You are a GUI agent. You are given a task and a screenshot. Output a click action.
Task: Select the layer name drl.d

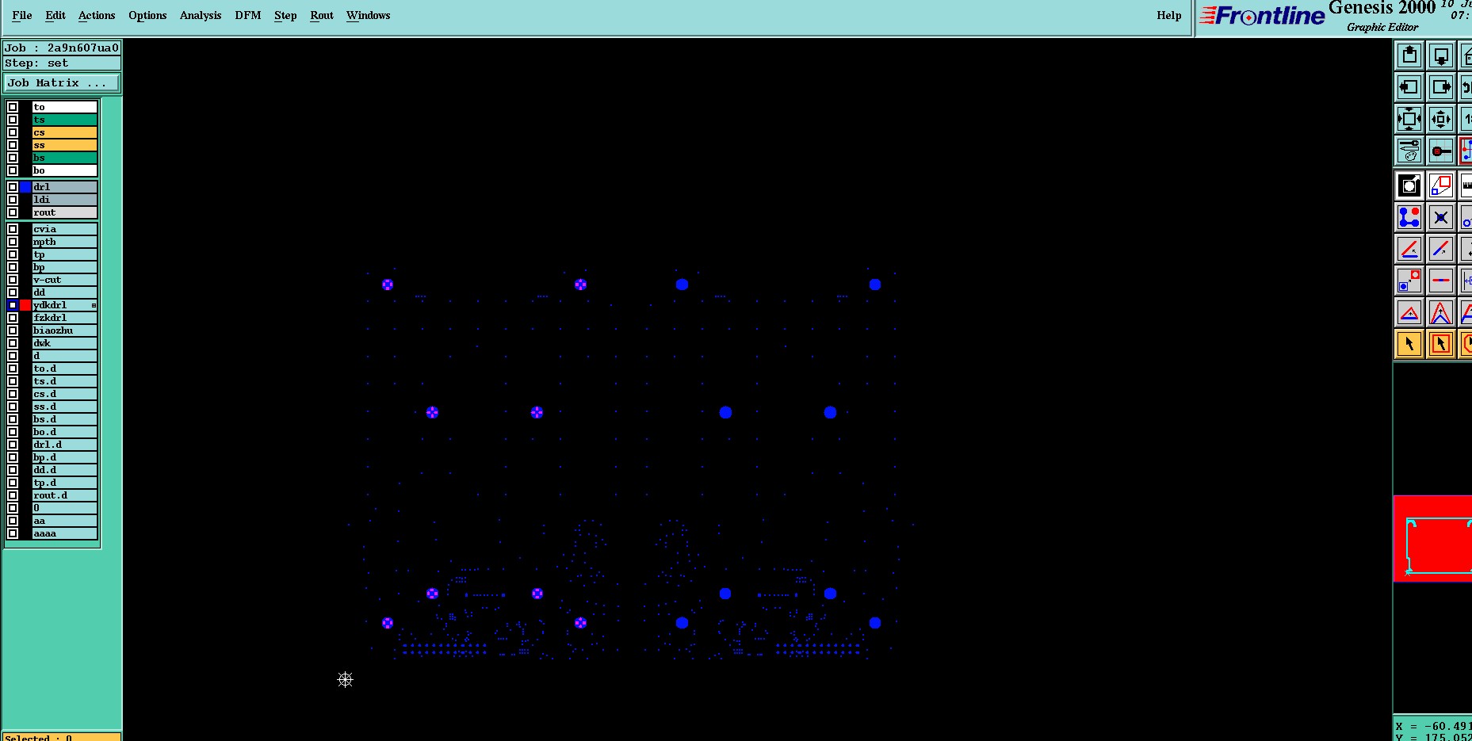click(x=64, y=445)
